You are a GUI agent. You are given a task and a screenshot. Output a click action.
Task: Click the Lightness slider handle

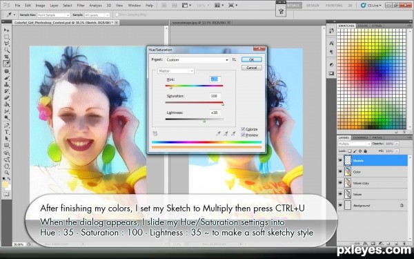click(204, 121)
